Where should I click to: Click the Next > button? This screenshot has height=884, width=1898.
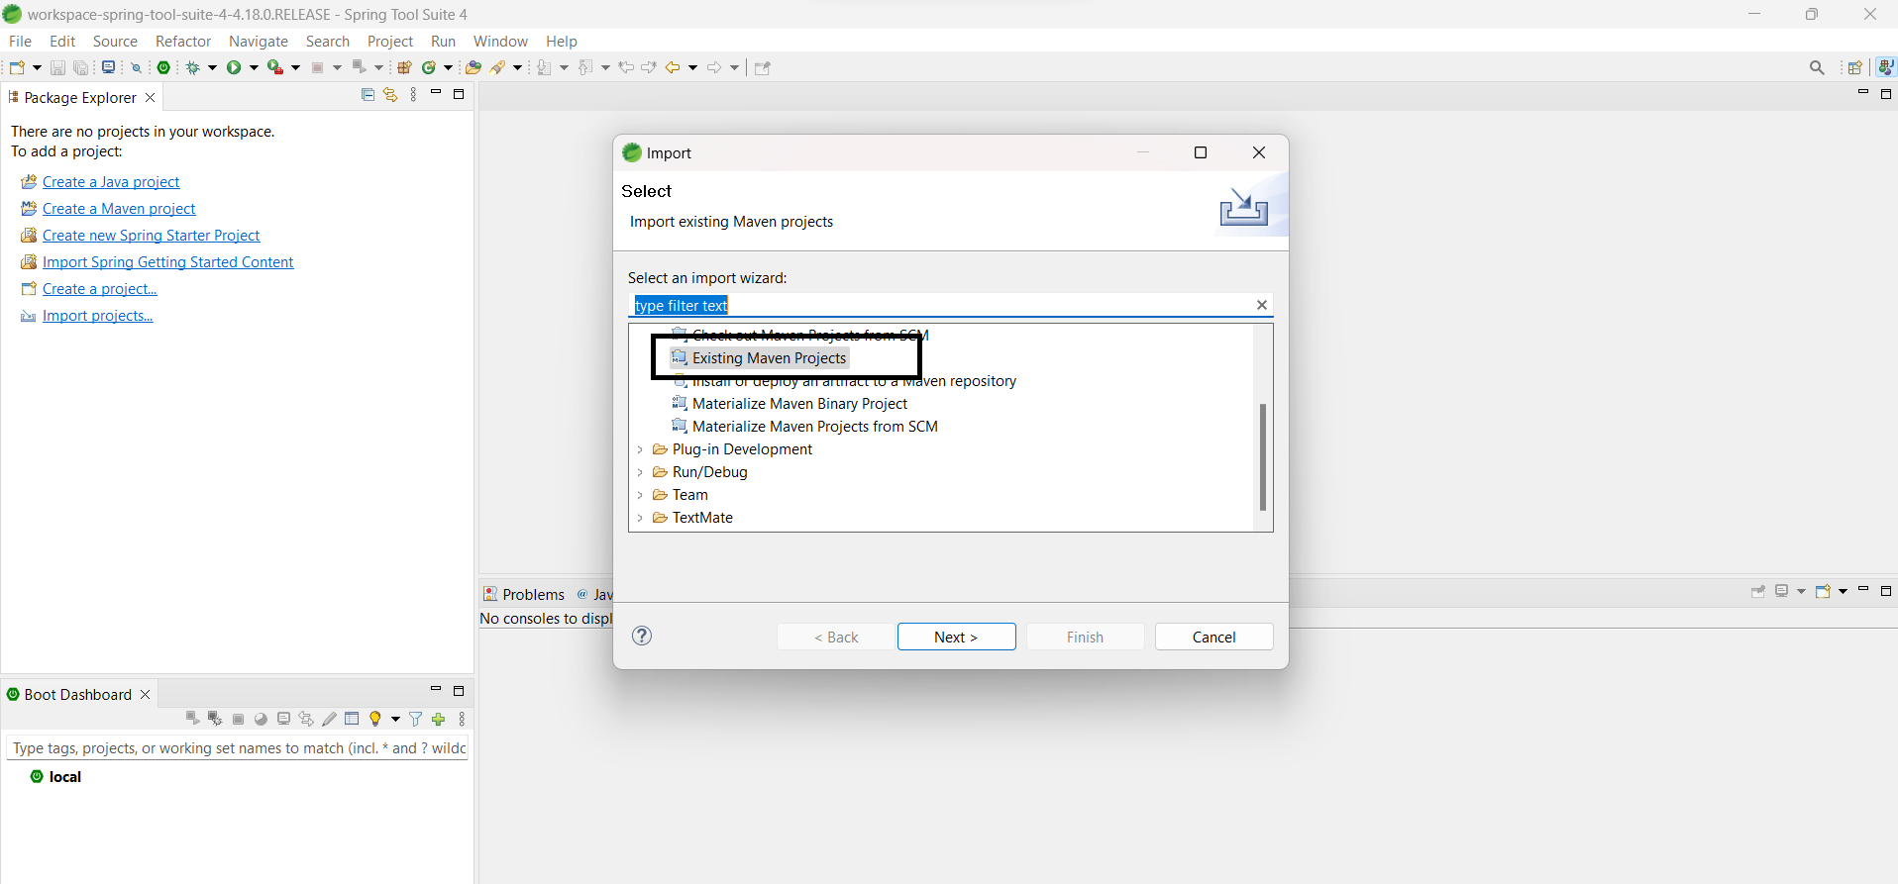click(956, 637)
